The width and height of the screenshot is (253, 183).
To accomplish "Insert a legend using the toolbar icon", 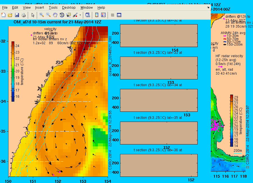I will pos(103,15).
